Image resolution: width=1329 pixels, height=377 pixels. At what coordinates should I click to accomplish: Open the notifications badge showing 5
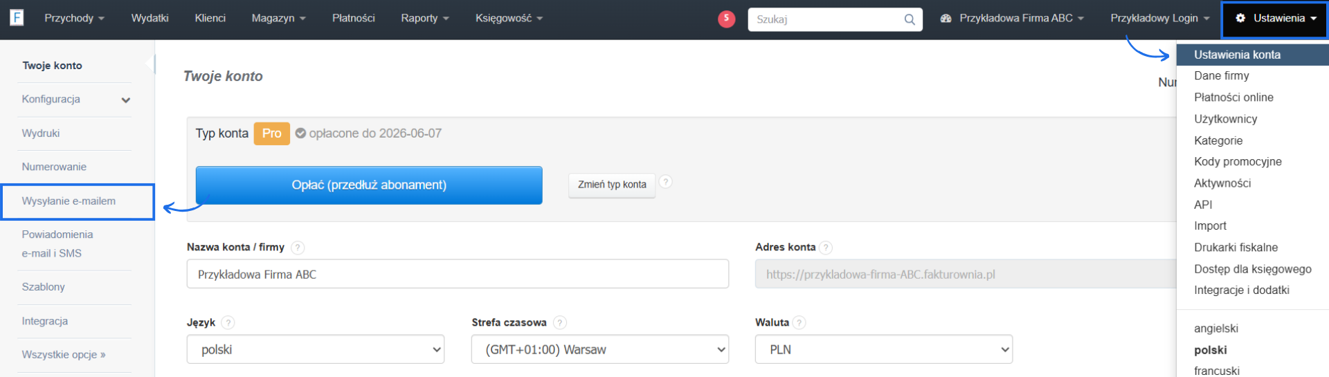point(726,19)
